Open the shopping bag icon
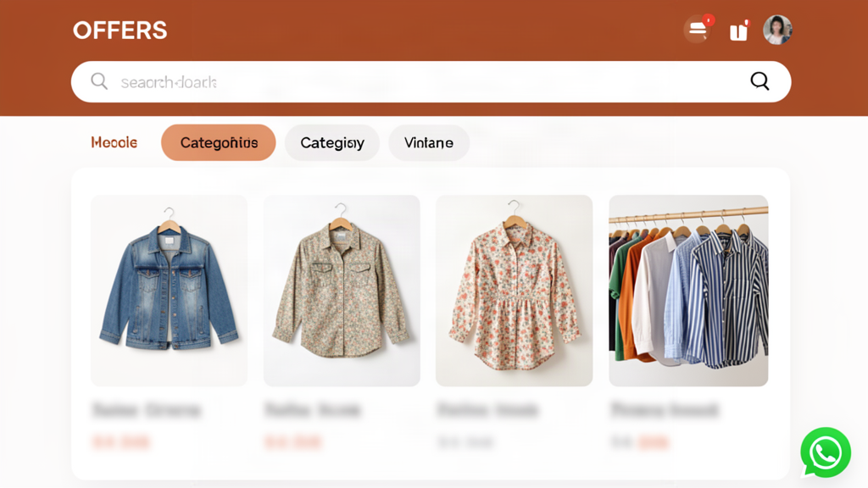868x488 pixels. [739, 31]
